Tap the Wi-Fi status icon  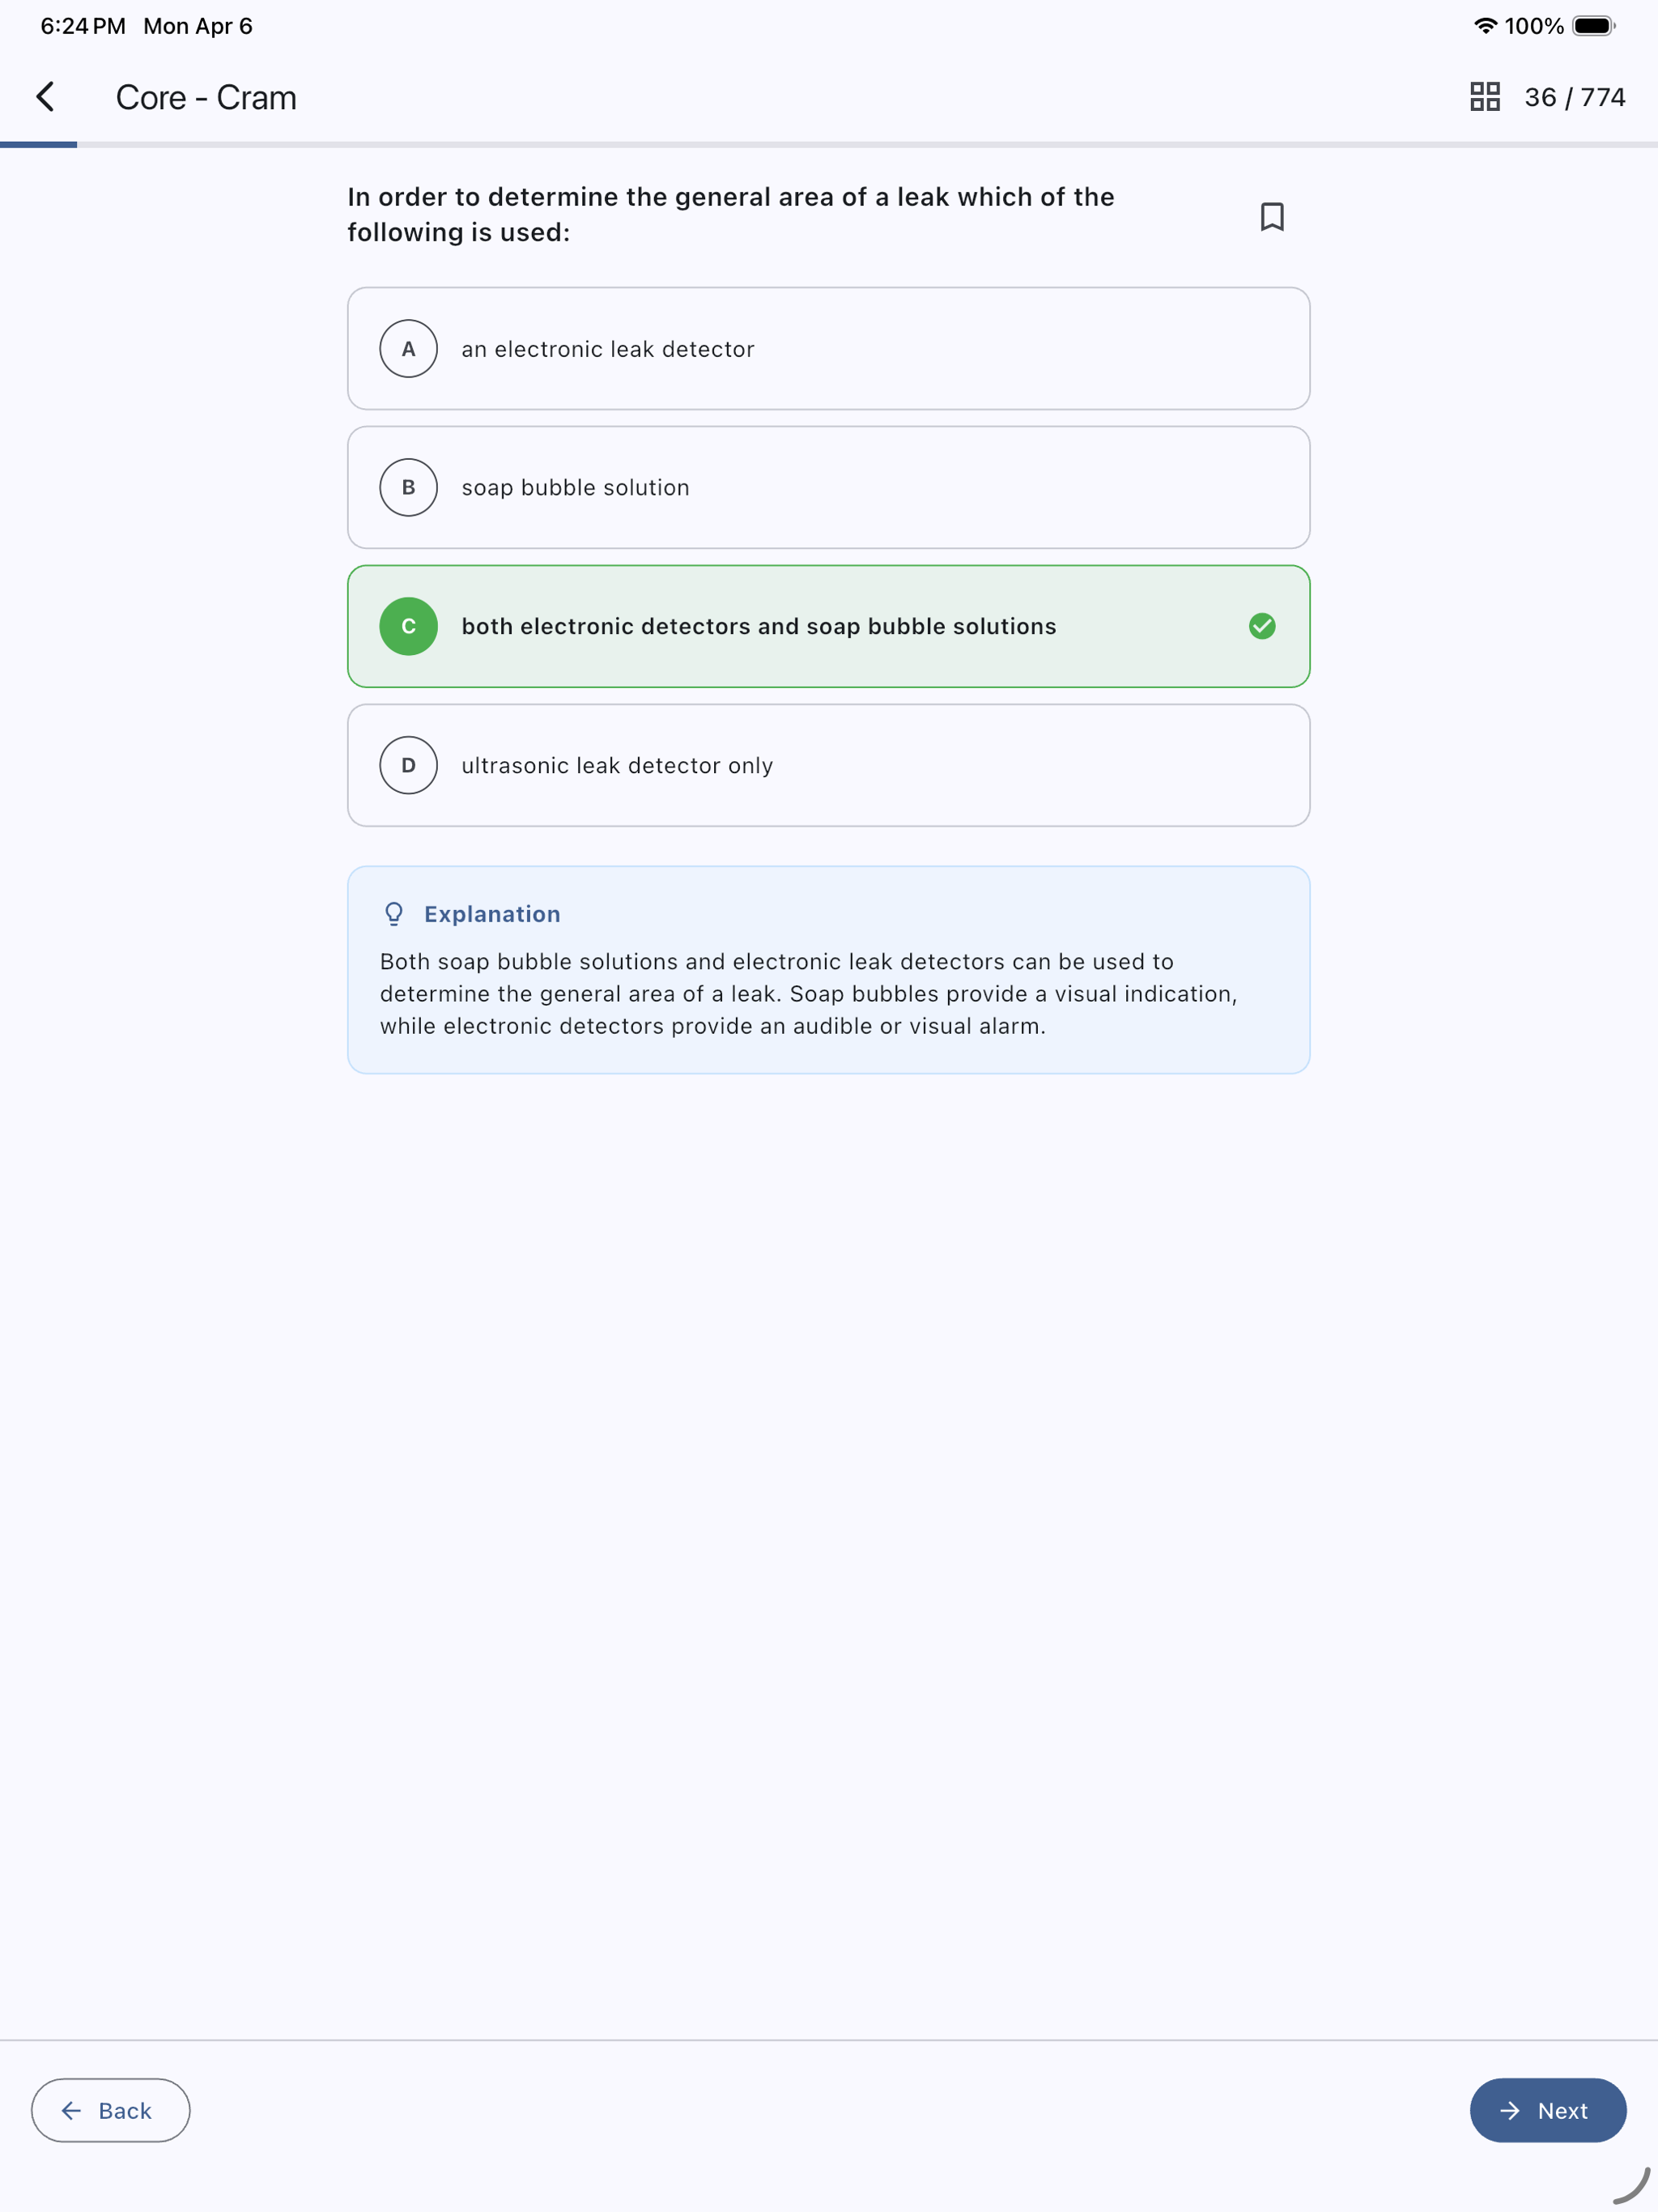pos(1486,26)
